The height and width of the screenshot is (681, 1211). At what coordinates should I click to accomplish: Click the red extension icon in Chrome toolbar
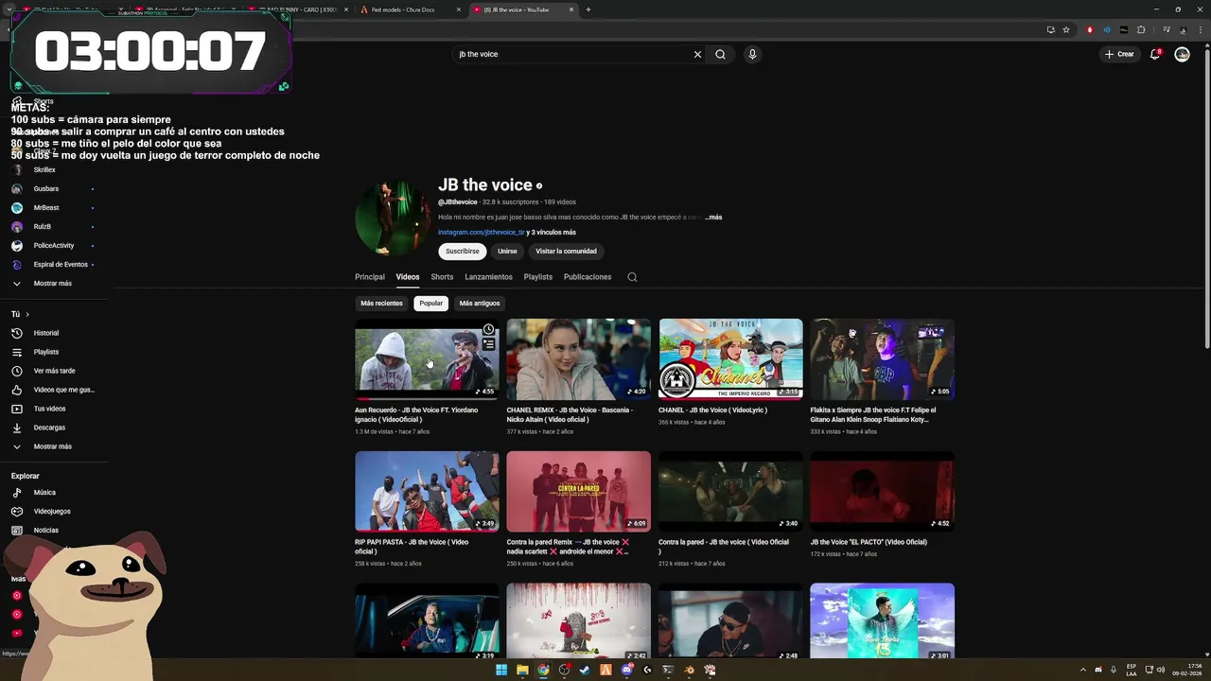pos(1090,29)
